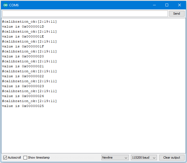Click the first #calibration_ok output line
This screenshot has width=187, height=163.
coord(29,22)
